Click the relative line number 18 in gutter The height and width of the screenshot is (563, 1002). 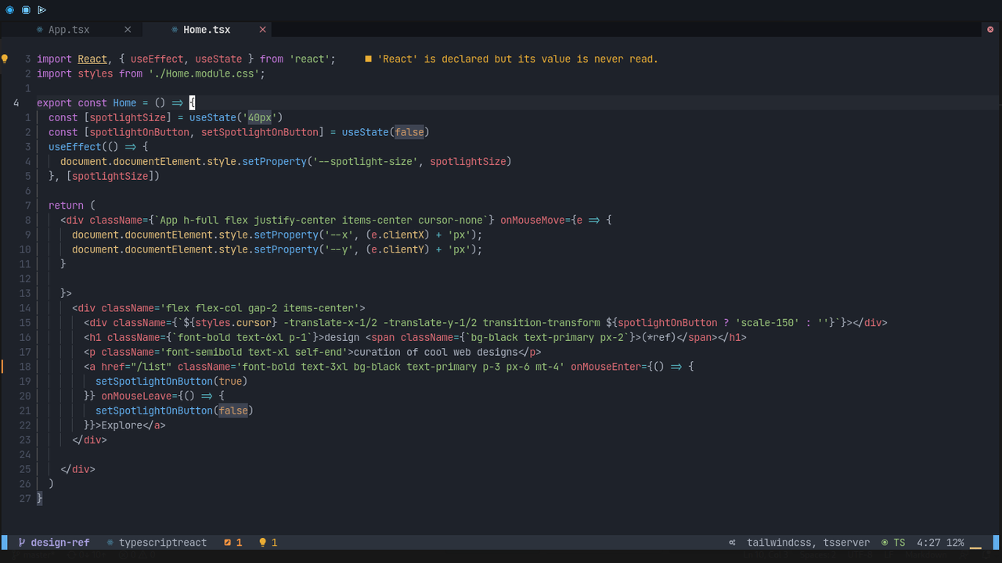(x=23, y=367)
